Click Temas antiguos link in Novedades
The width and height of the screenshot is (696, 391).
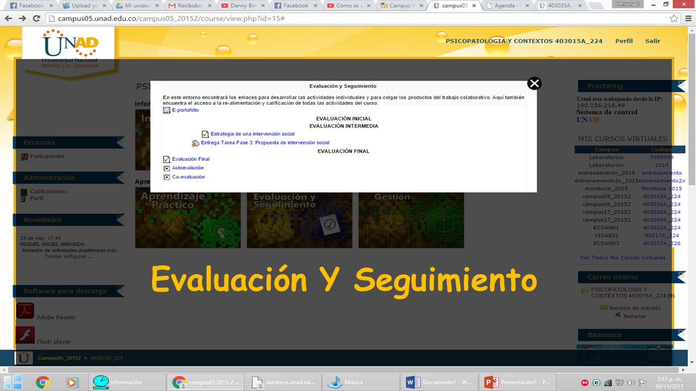69,256
